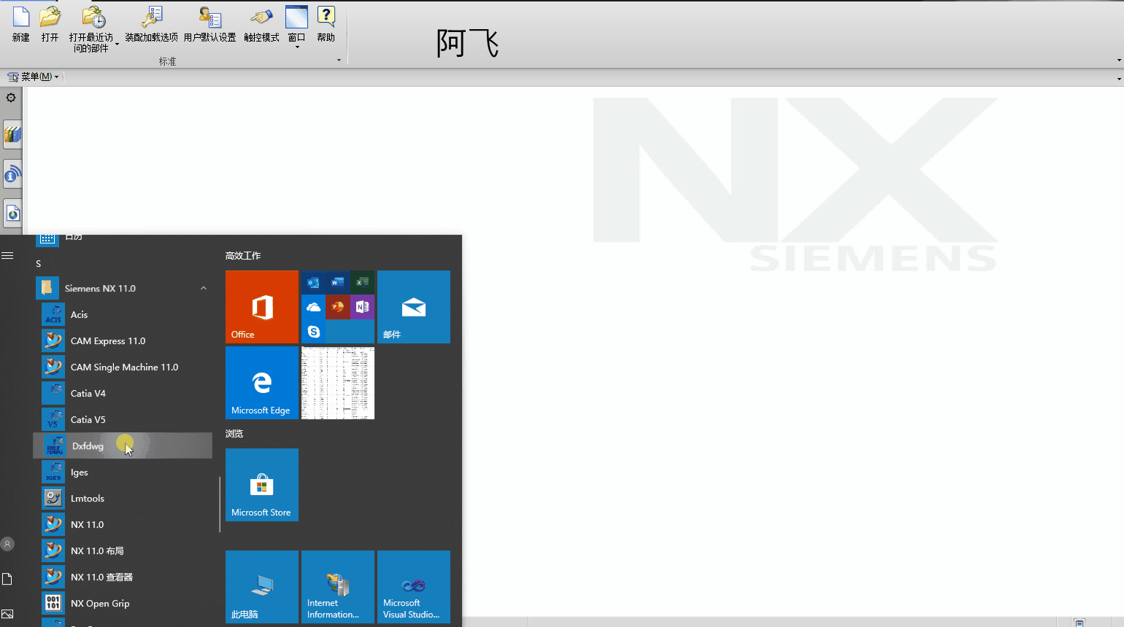Open the 邮件 Mail tile
Viewport: 1124px width, 627px height.
[414, 307]
